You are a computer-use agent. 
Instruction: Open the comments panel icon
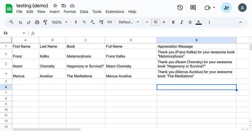(193, 8)
